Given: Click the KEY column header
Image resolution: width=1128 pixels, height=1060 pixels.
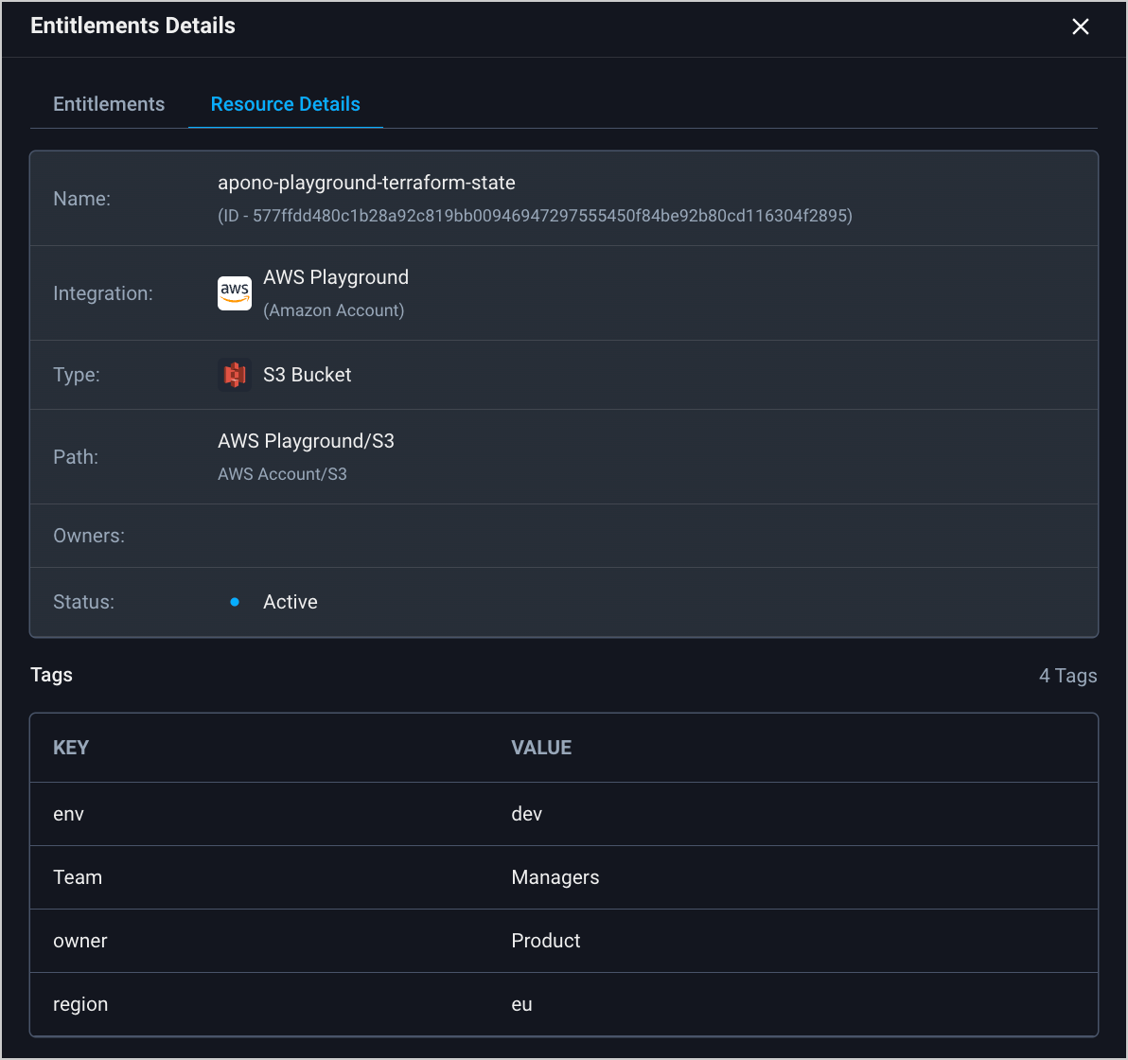Looking at the screenshot, I should 71,748.
